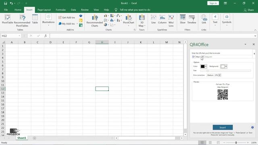Insert a Slicer filter
This screenshot has height=145, width=258.
(x=183, y=19)
